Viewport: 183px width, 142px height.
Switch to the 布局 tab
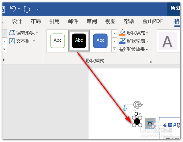36,21
